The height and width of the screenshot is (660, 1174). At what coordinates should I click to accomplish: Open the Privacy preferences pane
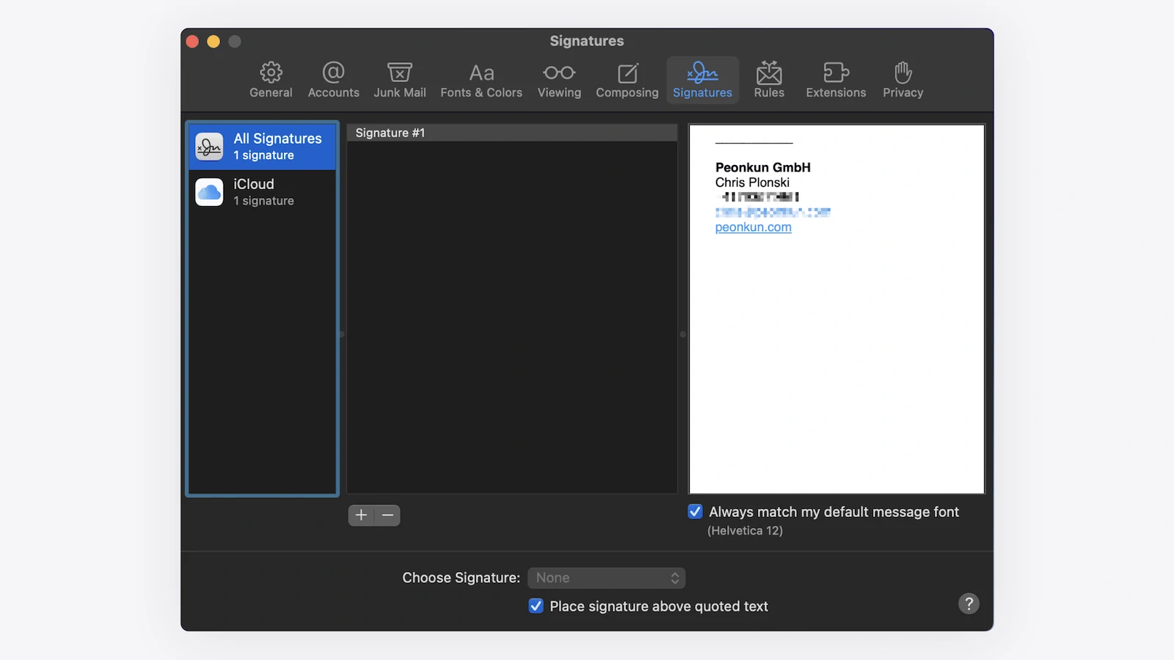(903, 80)
